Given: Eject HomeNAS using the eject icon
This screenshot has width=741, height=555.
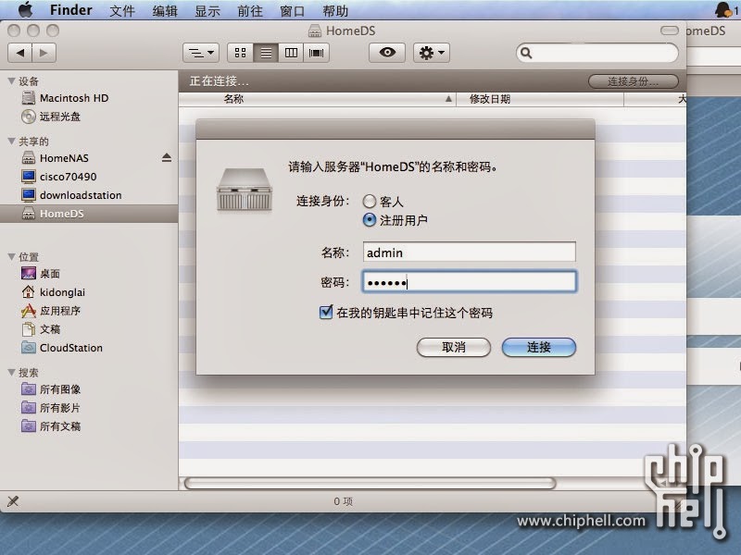Looking at the screenshot, I should tap(167, 157).
